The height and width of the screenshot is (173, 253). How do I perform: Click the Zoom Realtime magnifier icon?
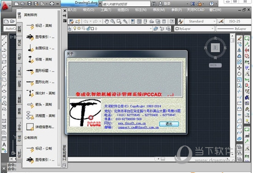(113, 21)
